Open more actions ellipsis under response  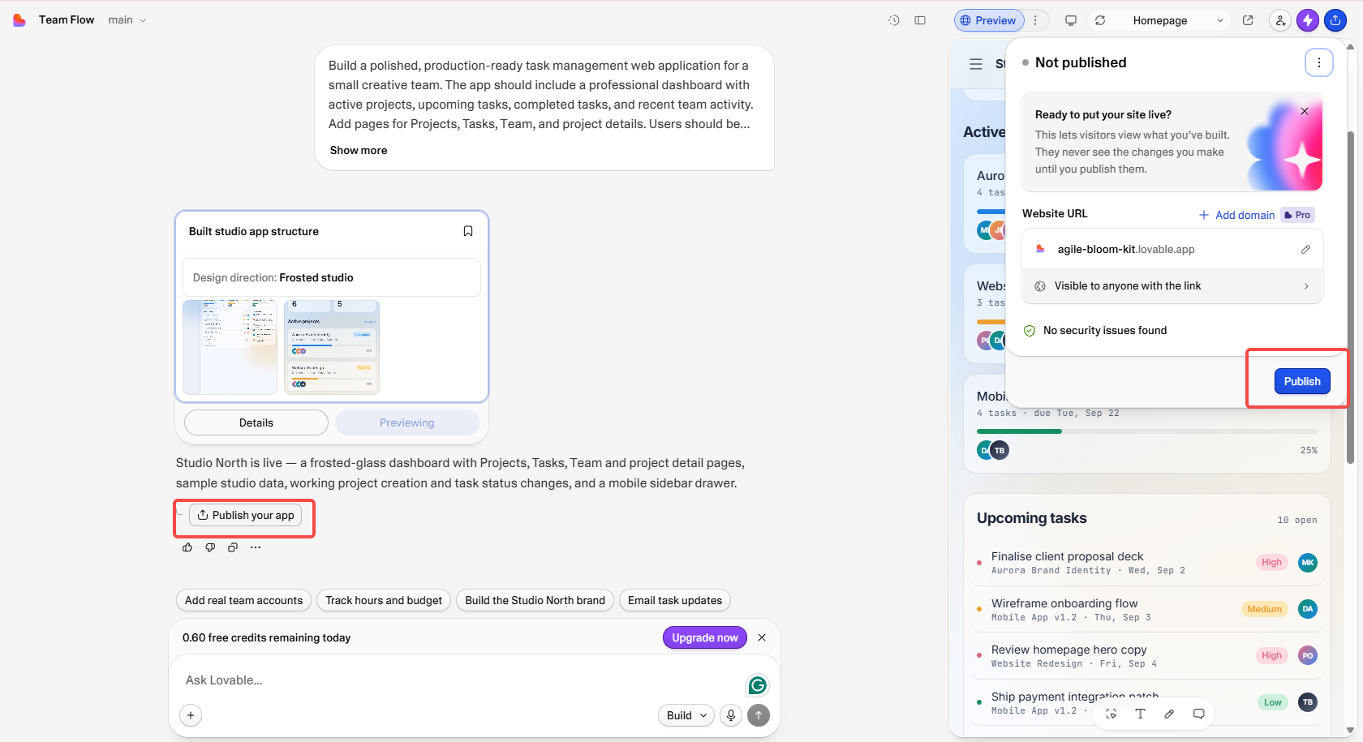pos(256,547)
